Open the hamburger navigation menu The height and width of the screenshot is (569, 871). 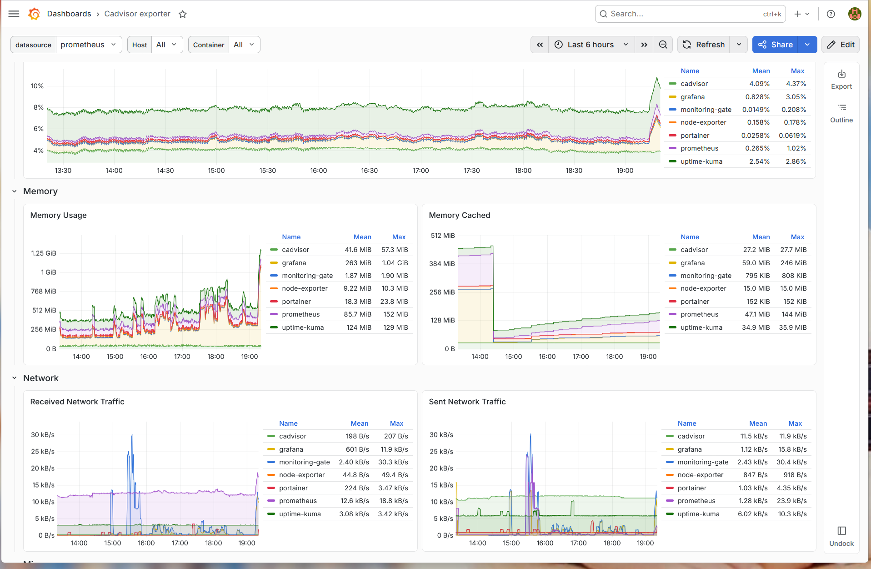pyautogui.click(x=14, y=14)
